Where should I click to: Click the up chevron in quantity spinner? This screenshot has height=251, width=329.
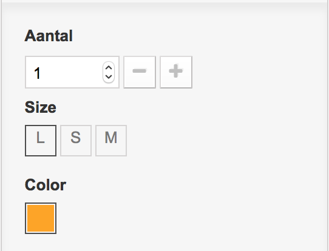tap(109, 68)
